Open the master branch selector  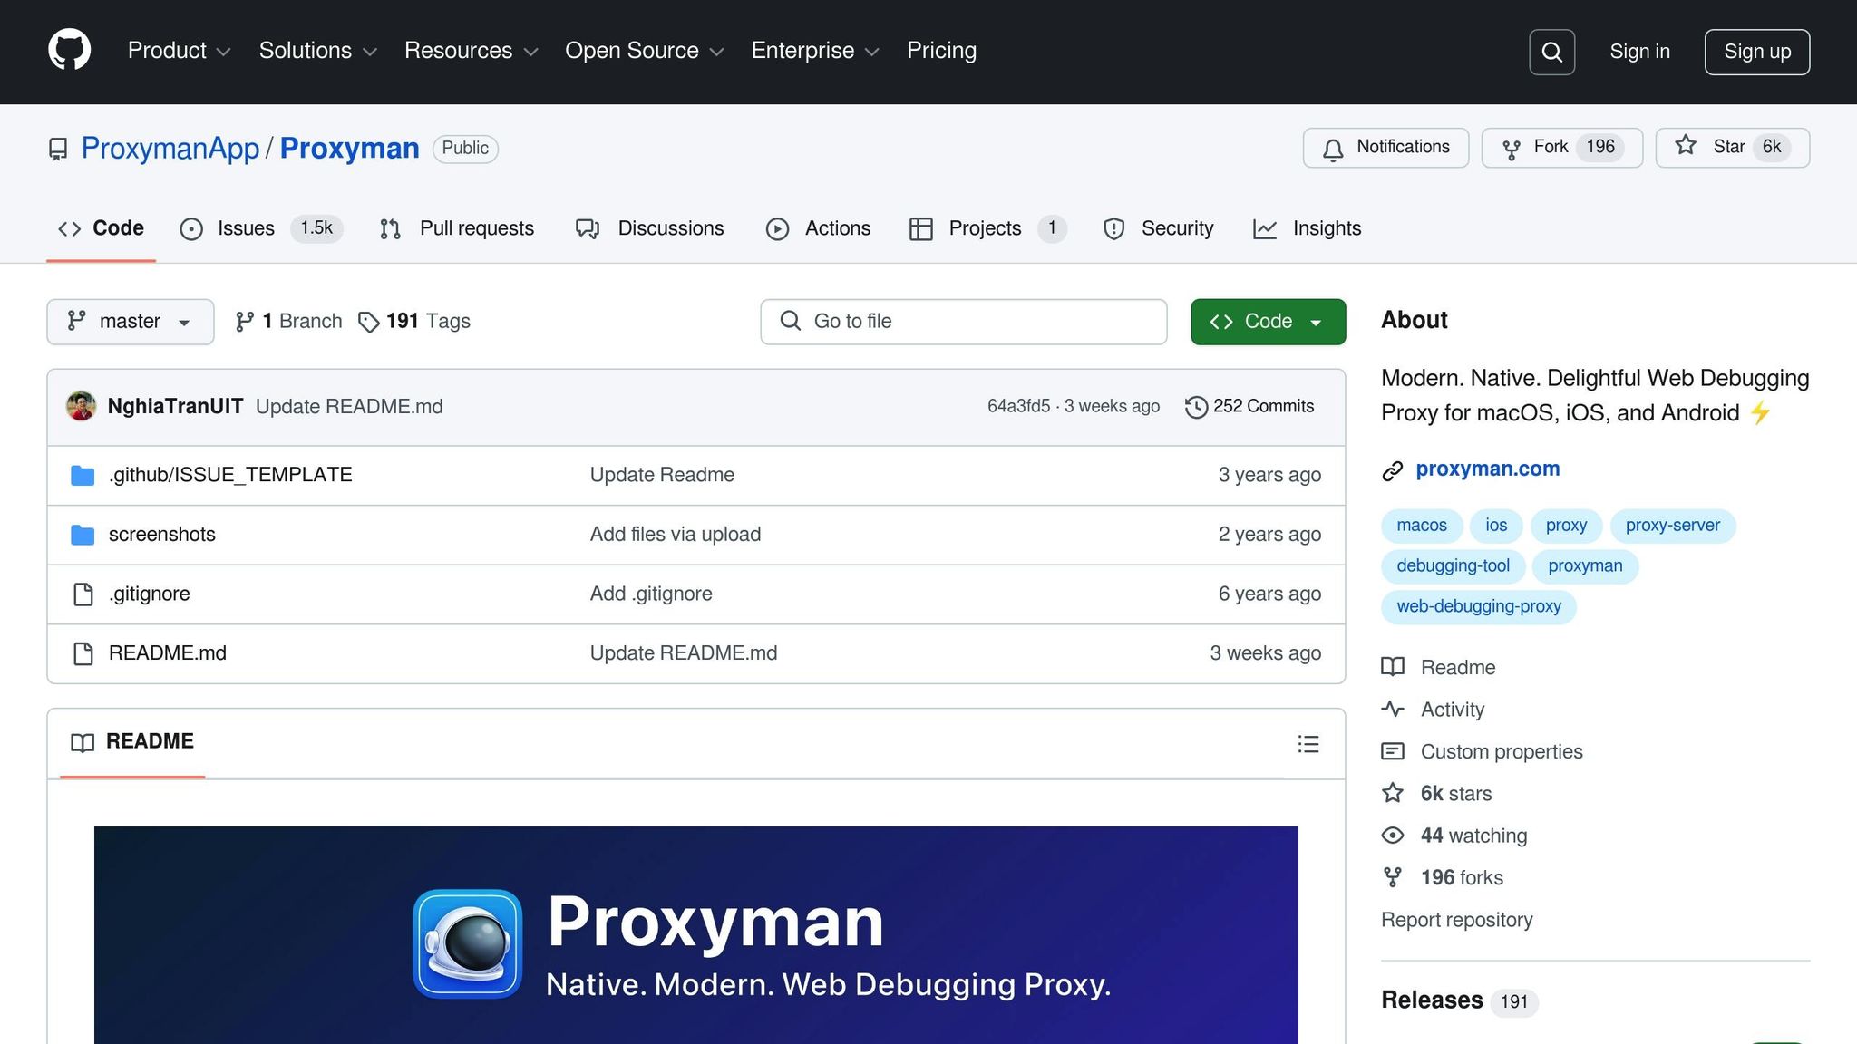(131, 322)
